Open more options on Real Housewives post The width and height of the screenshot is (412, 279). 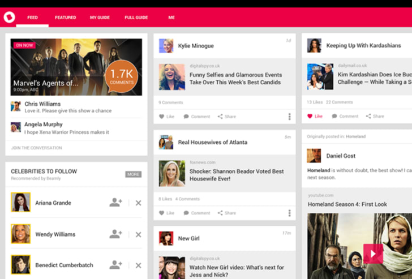point(290,213)
